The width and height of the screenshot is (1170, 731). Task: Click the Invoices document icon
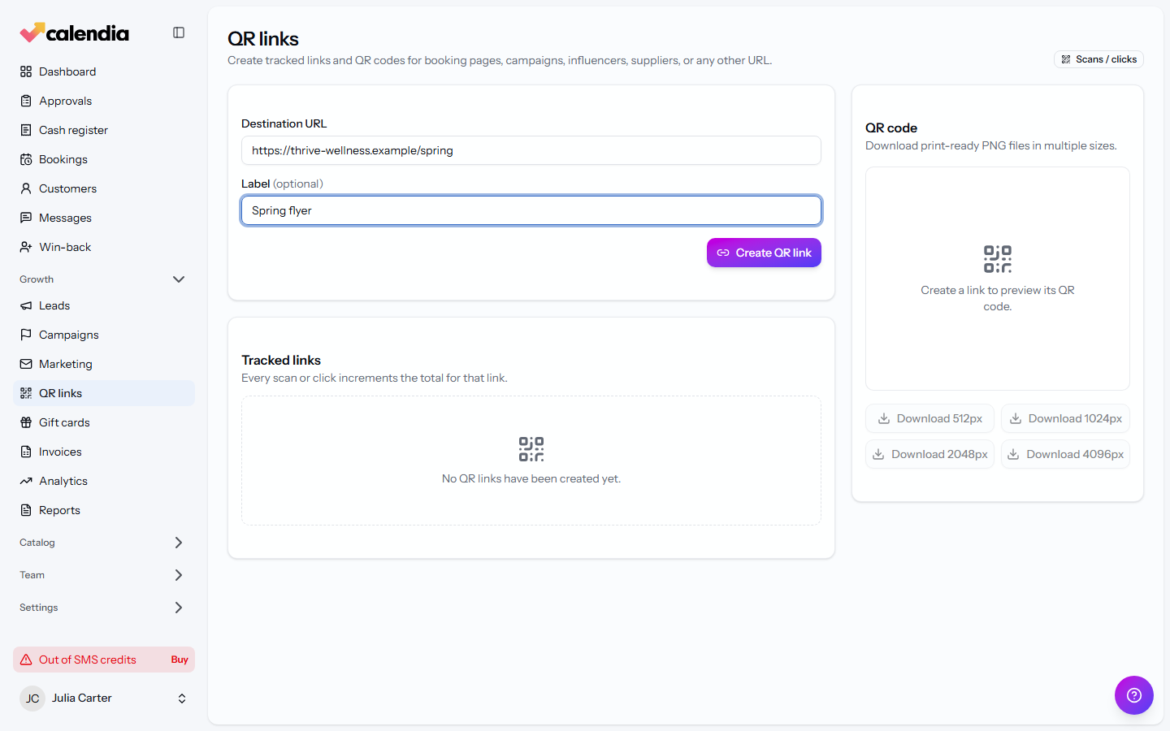pyautogui.click(x=26, y=452)
